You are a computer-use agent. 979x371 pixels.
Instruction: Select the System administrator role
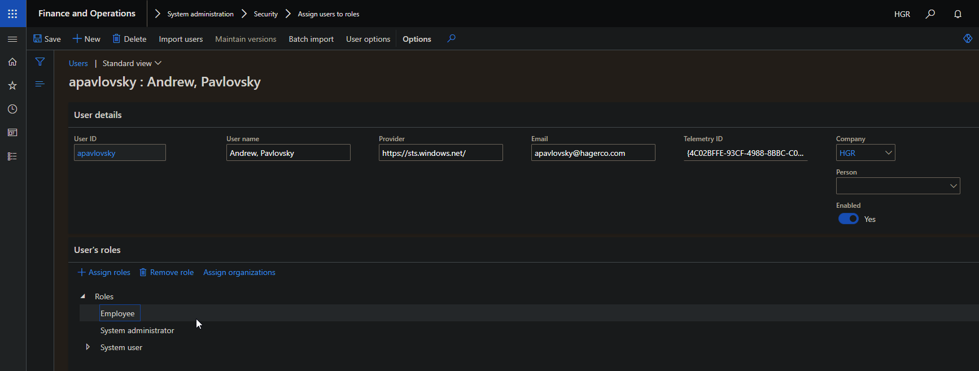pyautogui.click(x=137, y=330)
